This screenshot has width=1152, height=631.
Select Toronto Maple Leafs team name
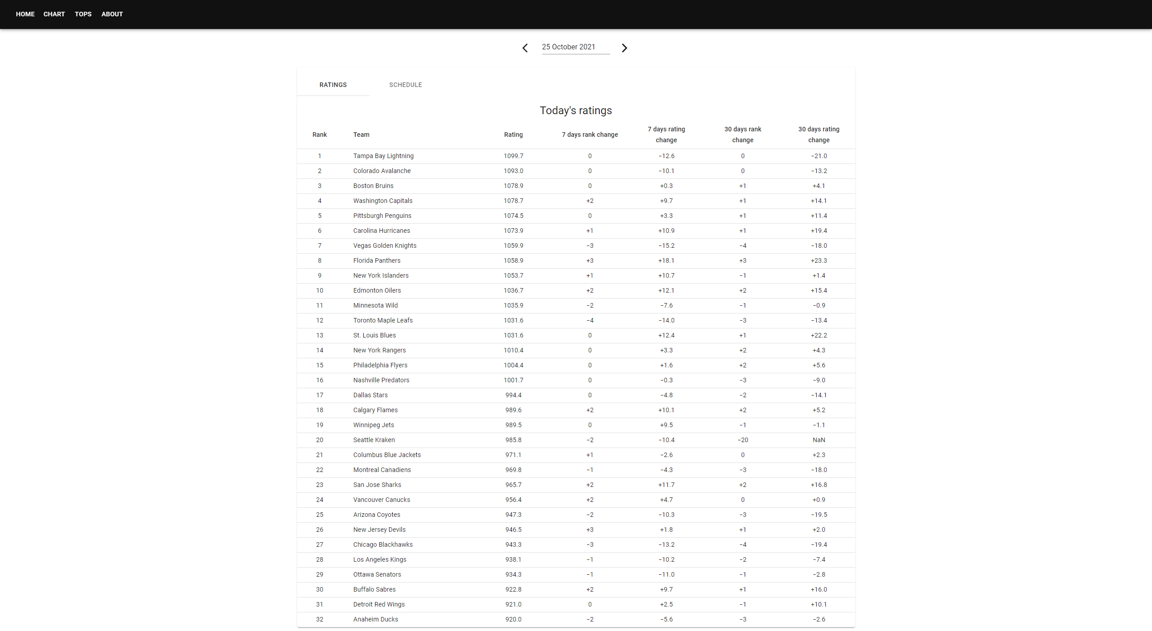[x=383, y=320]
